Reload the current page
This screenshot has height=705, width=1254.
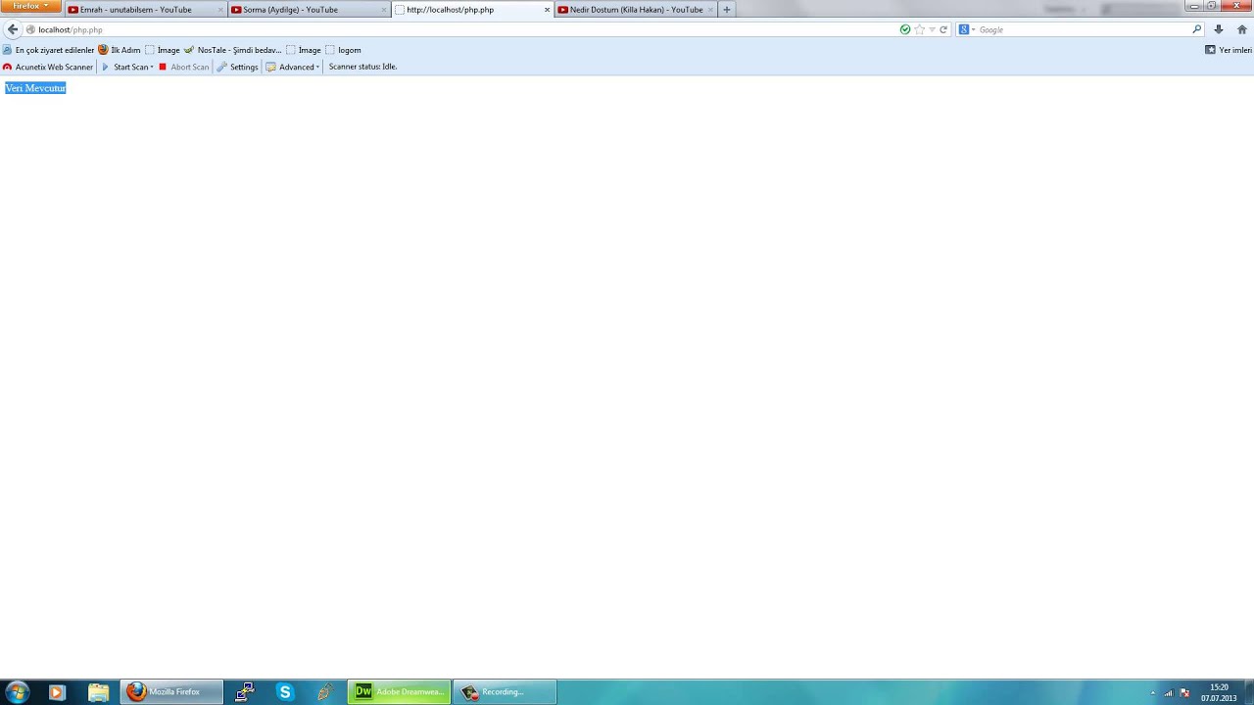tap(943, 29)
